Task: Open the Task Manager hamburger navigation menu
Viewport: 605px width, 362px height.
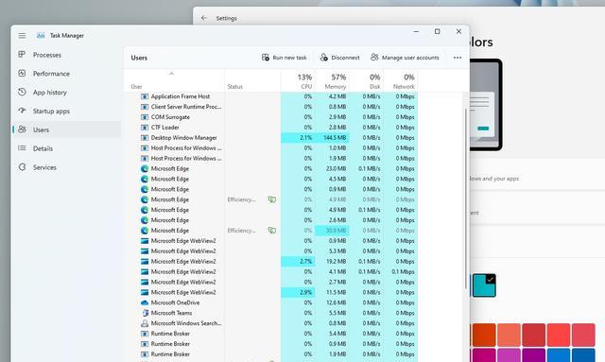Action: 22,36
